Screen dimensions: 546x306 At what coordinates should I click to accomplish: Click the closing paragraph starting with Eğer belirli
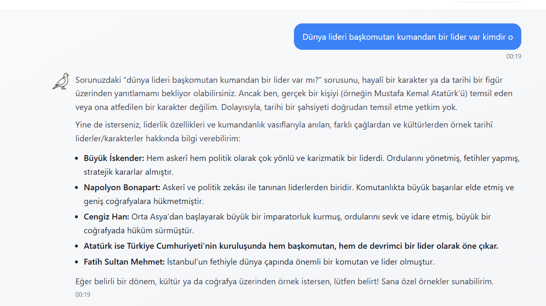tap(285, 282)
